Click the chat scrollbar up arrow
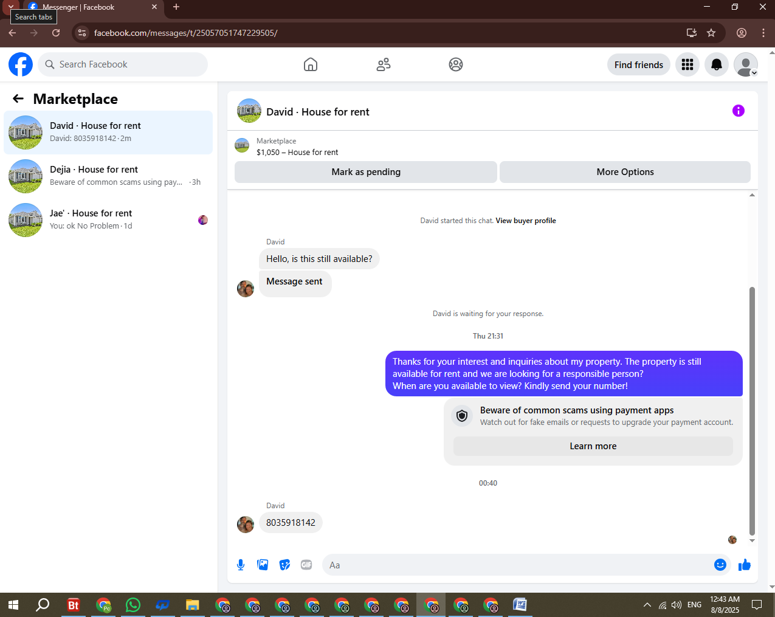775x617 pixels. pyautogui.click(x=752, y=195)
